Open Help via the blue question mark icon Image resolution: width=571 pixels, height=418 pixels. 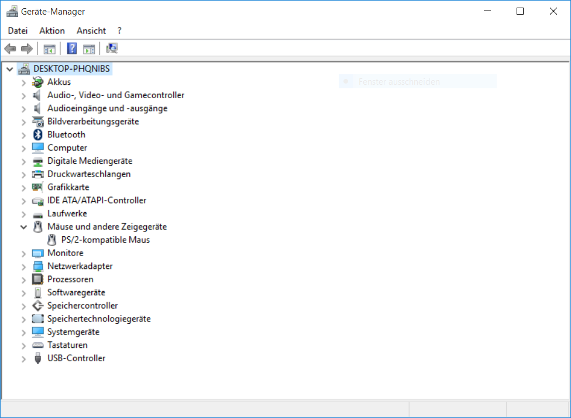coord(72,49)
